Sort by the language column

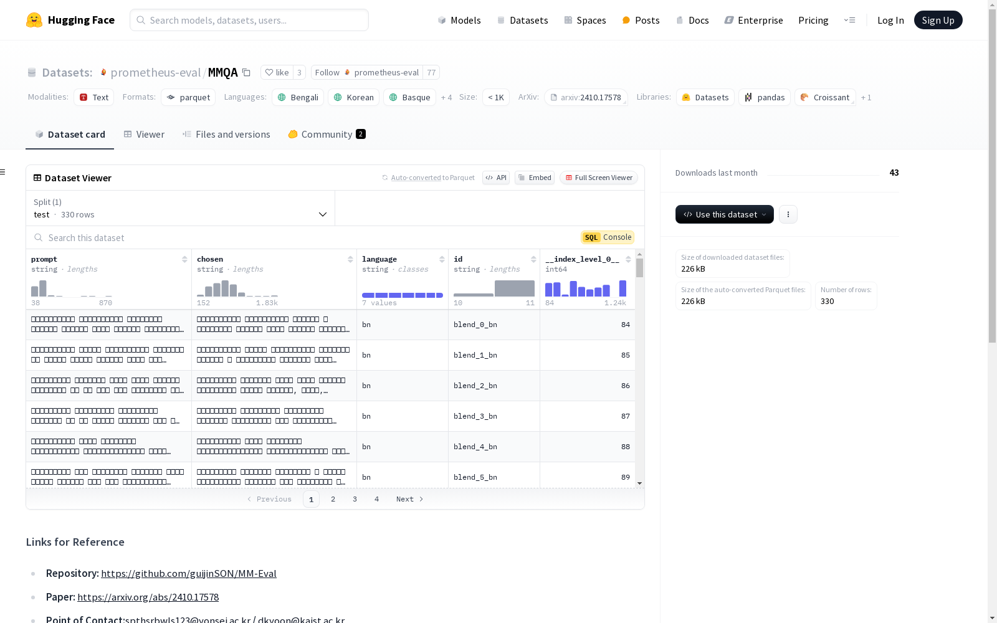point(442,259)
